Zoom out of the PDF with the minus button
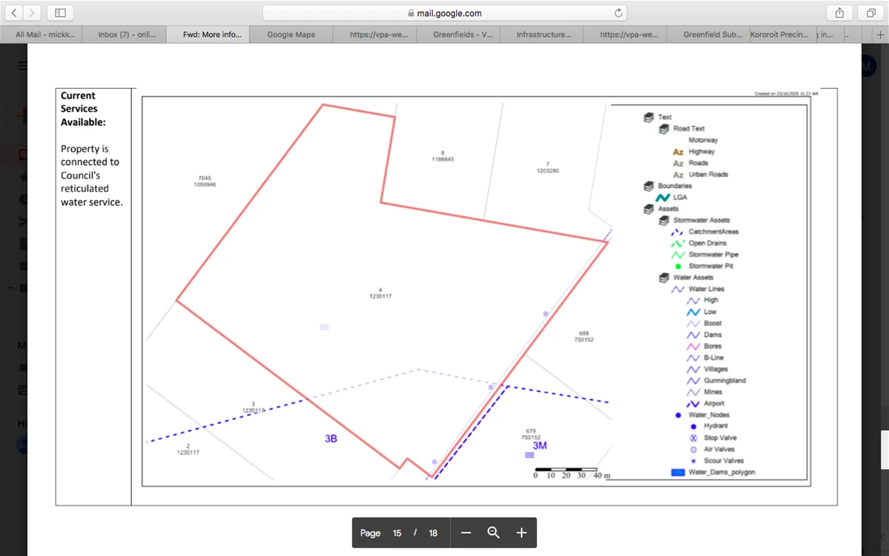The image size is (889, 556). (466, 533)
